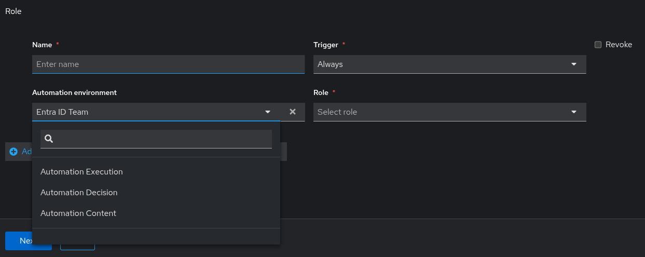Focus the Enter name input field
The width and height of the screenshot is (645, 257).
[x=168, y=64]
